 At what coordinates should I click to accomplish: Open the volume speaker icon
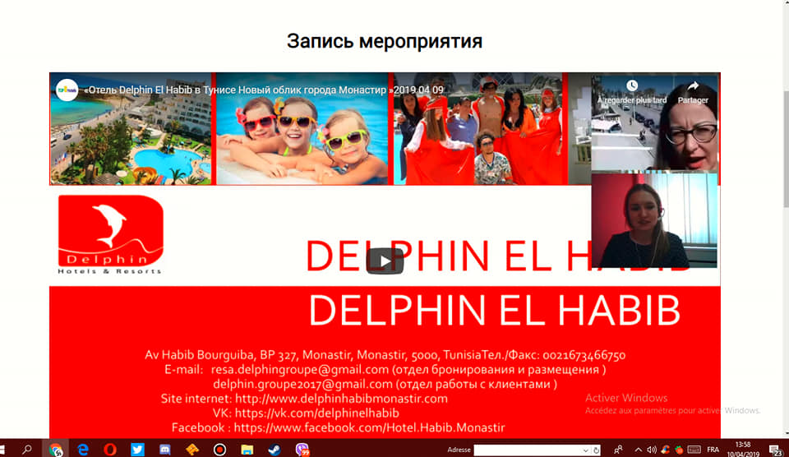pos(652,450)
